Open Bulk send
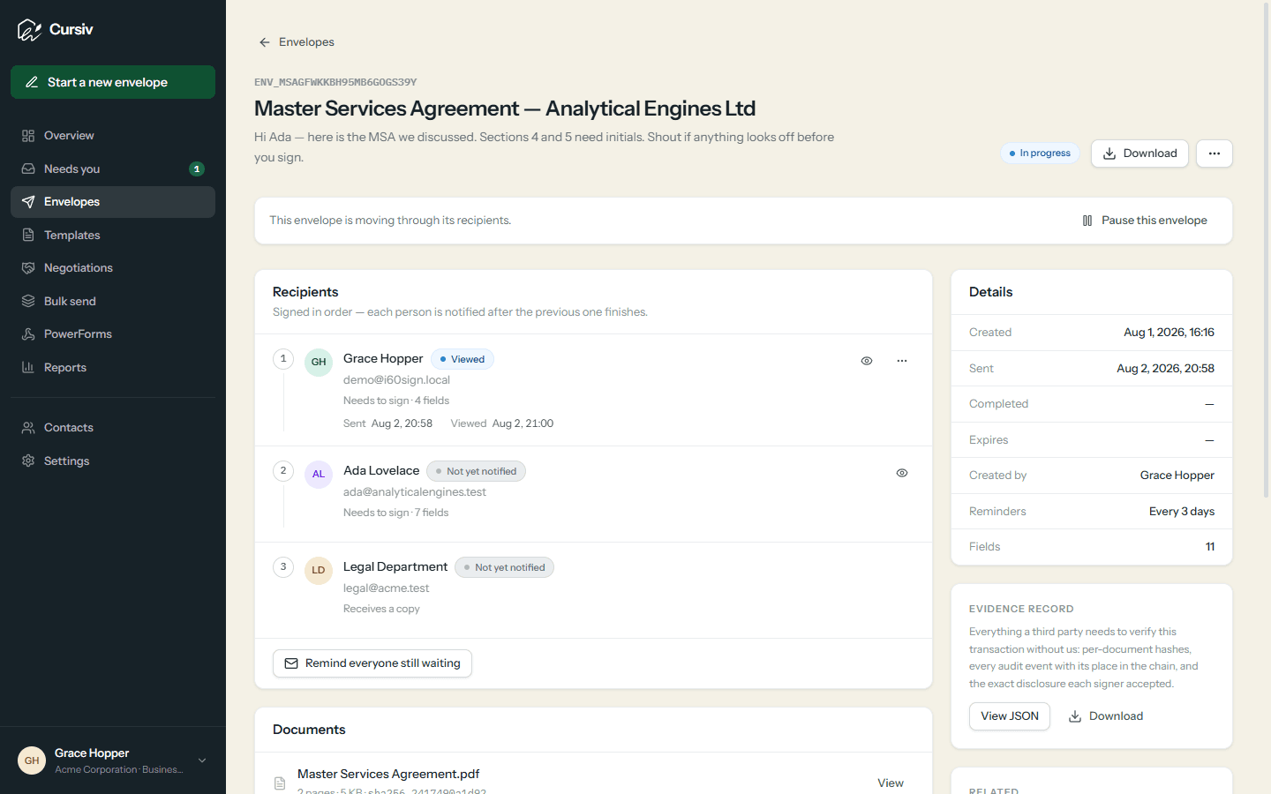This screenshot has height=794, width=1271. tap(113, 301)
